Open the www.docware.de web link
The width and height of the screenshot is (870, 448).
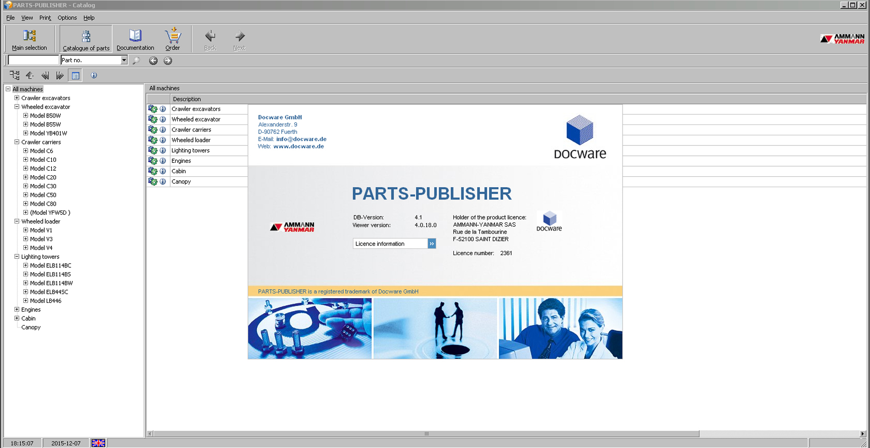click(298, 146)
